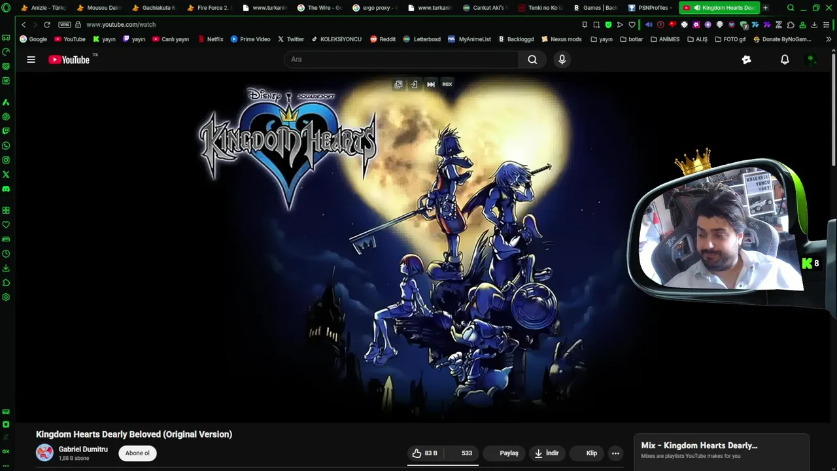
Task: Open browser downloads icon in toolbar
Action: click(x=814, y=24)
